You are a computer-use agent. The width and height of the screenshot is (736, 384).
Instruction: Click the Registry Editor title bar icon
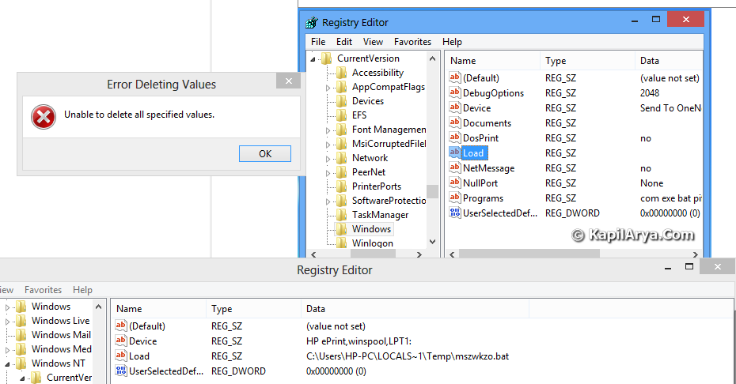(311, 22)
